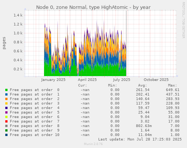Click the 'Last update' timestamp line
Image resolution: width=187 pixels, height=148 pixels.
[x=140, y=139]
